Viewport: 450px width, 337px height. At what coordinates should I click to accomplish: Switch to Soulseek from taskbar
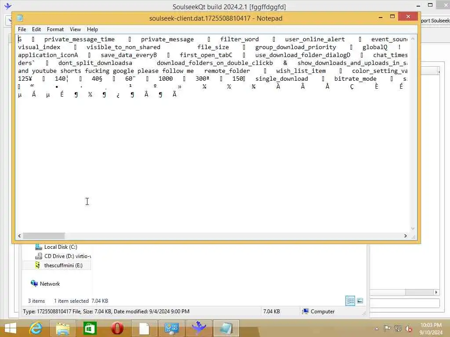pos(199,328)
